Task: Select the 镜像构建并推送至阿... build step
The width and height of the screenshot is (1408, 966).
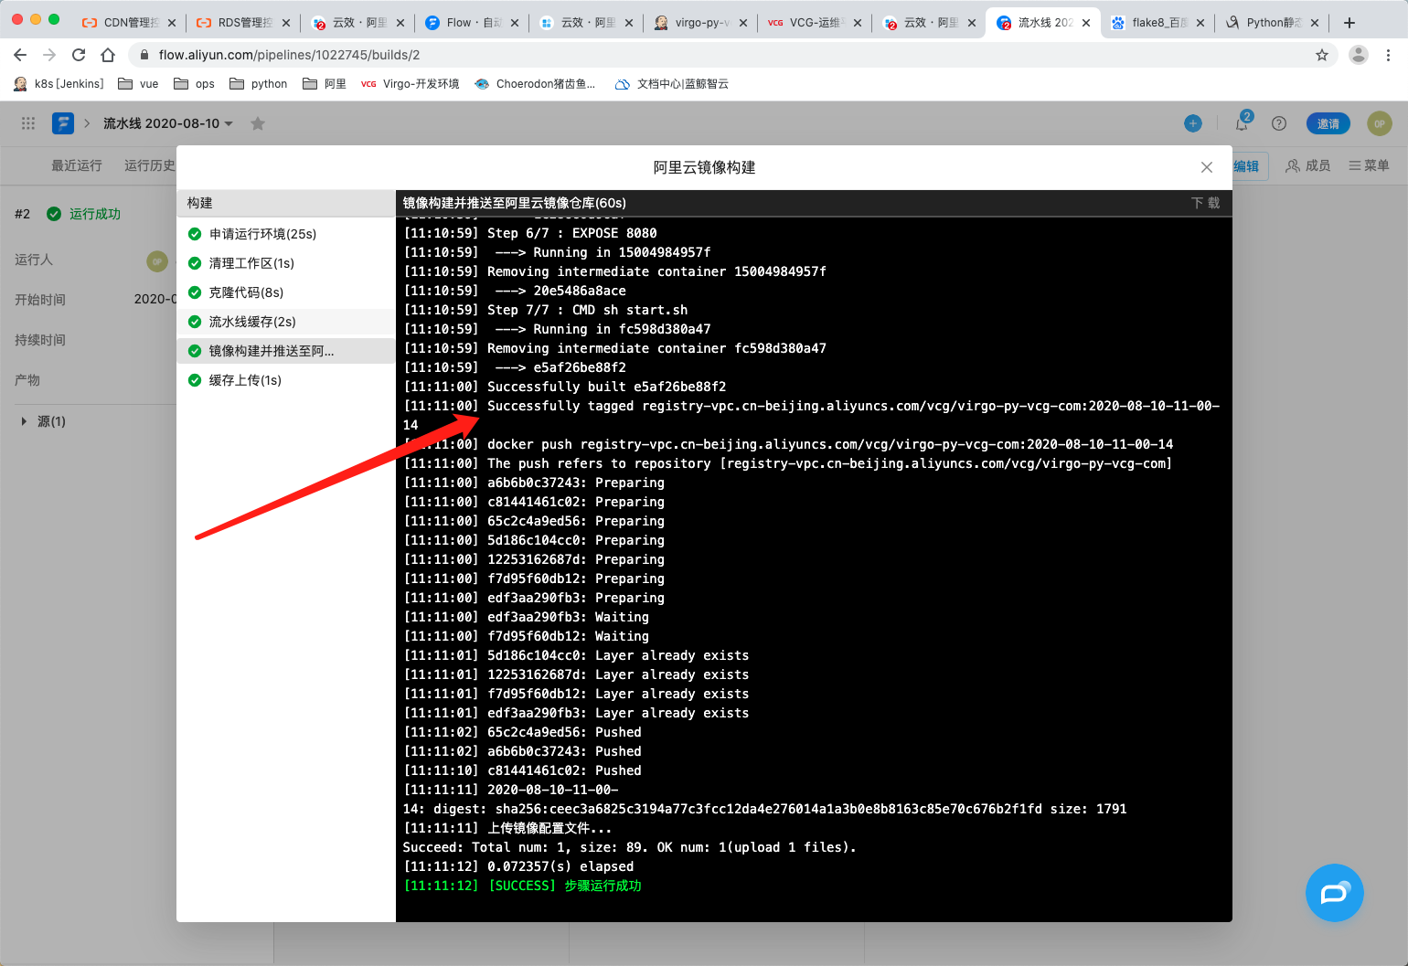Action: [x=286, y=351]
